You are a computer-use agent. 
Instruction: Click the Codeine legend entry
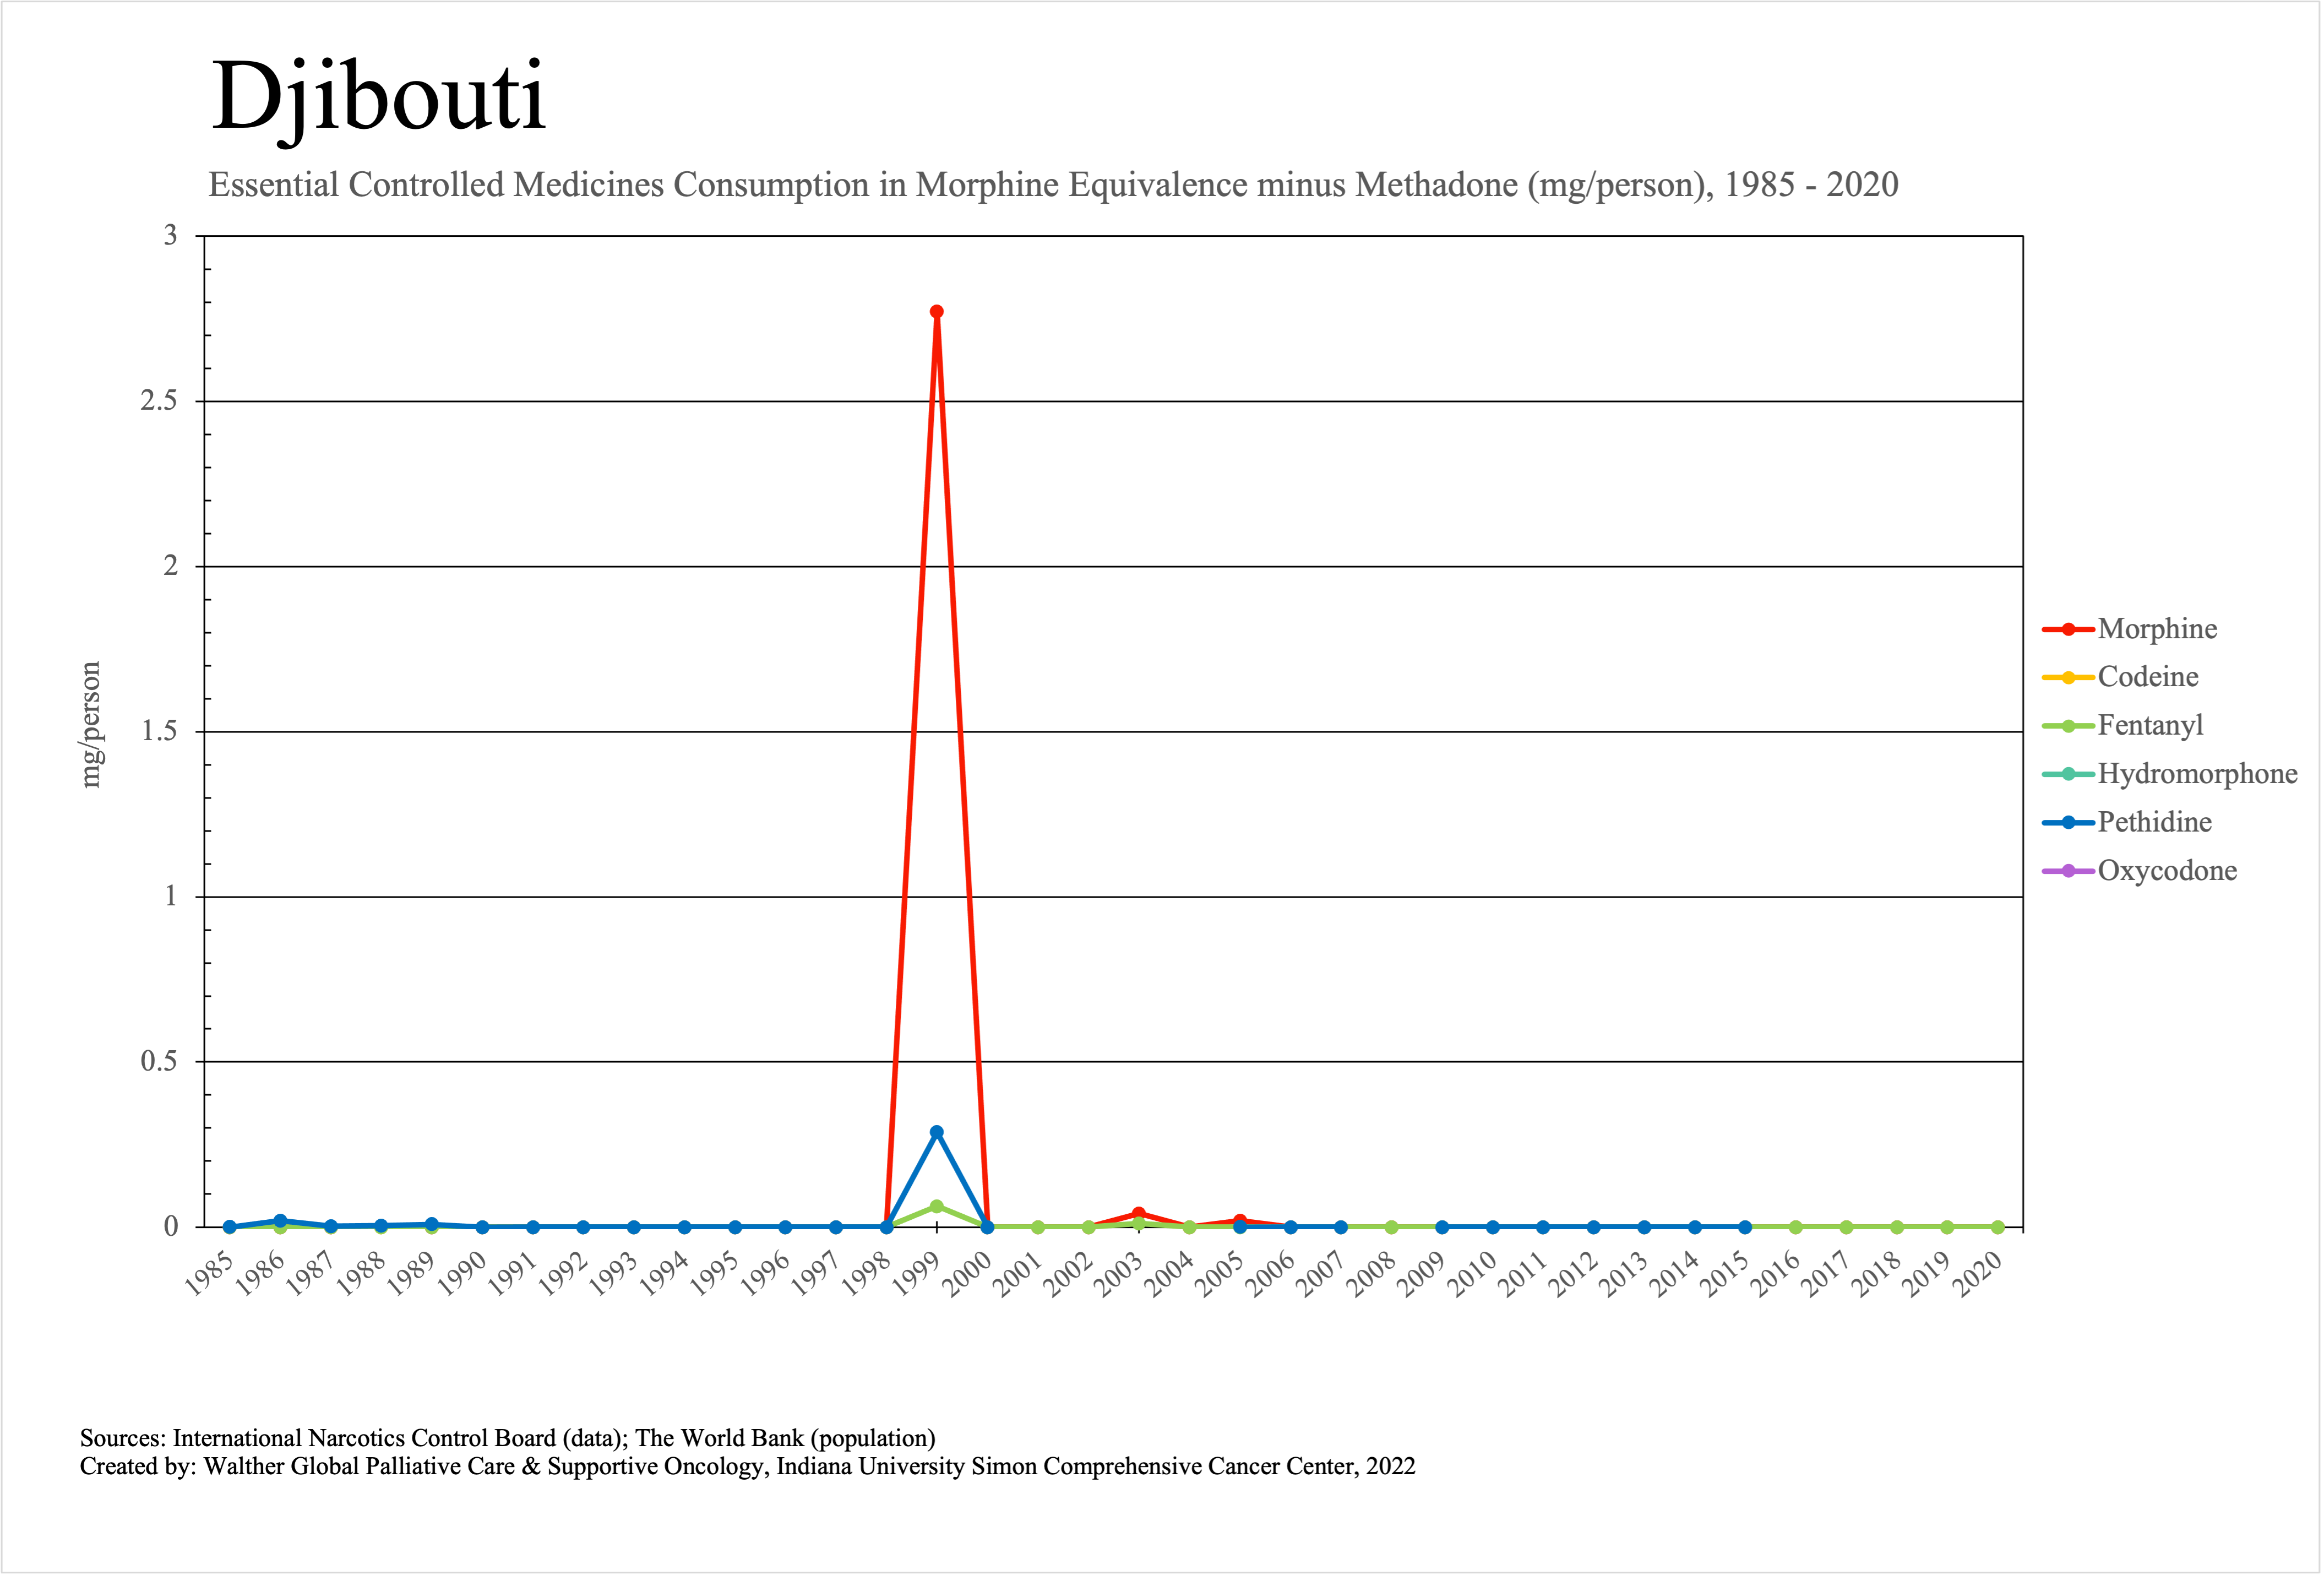[2148, 677]
